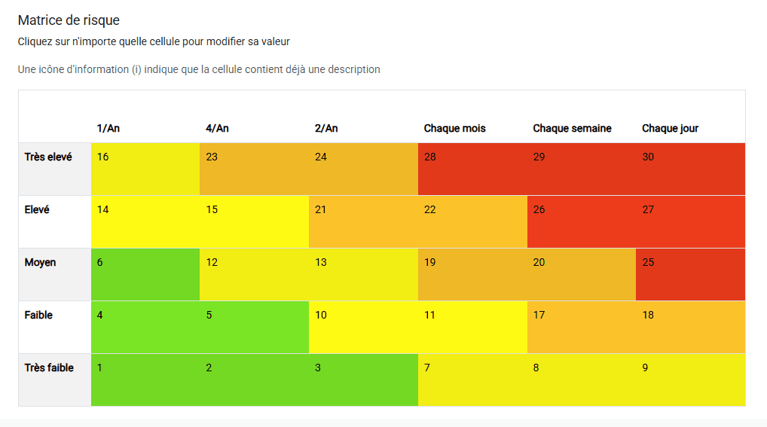Select the yellow cell numbered 9
Image resolution: width=767 pixels, height=427 pixels.
690,380
